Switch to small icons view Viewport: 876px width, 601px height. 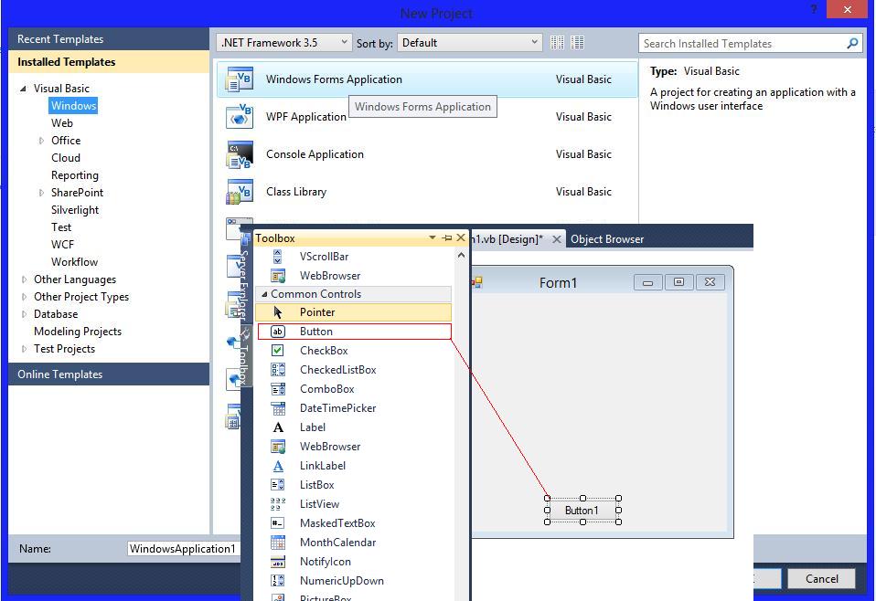(x=557, y=42)
